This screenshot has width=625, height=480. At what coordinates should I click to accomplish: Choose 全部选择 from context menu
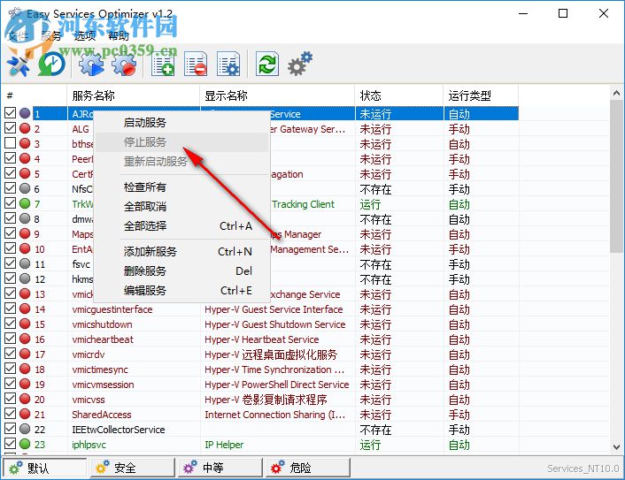pos(181,226)
